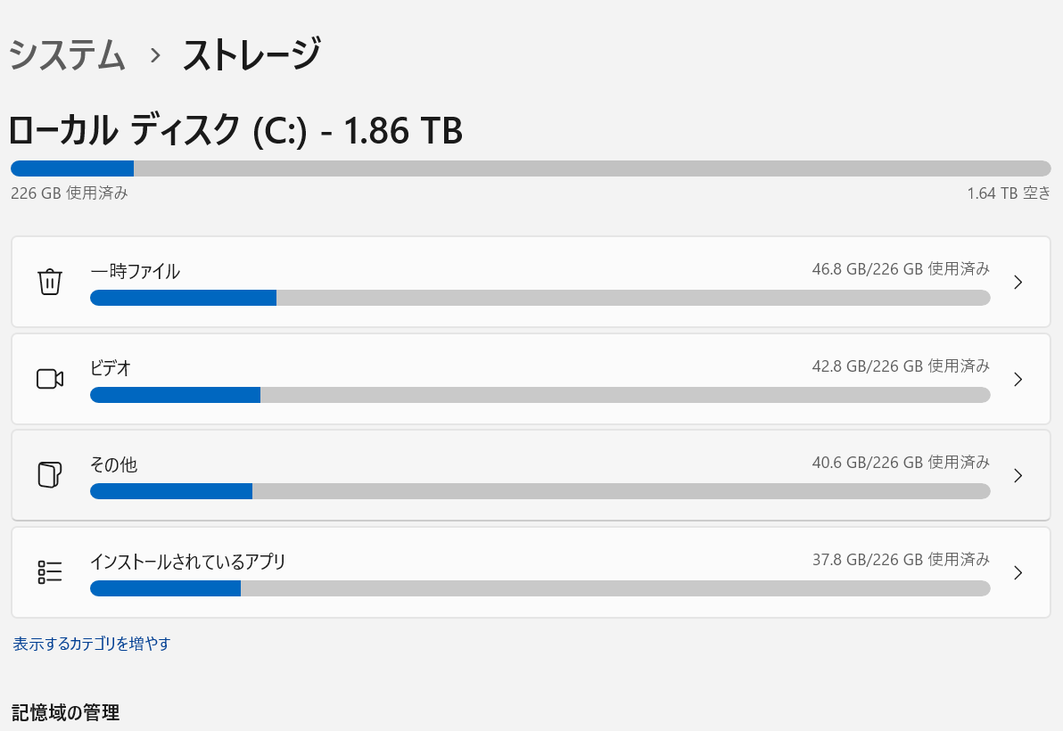Click the 一時ファイル usage progress bar
Image resolution: width=1063 pixels, height=731 pixels.
click(x=540, y=298)
